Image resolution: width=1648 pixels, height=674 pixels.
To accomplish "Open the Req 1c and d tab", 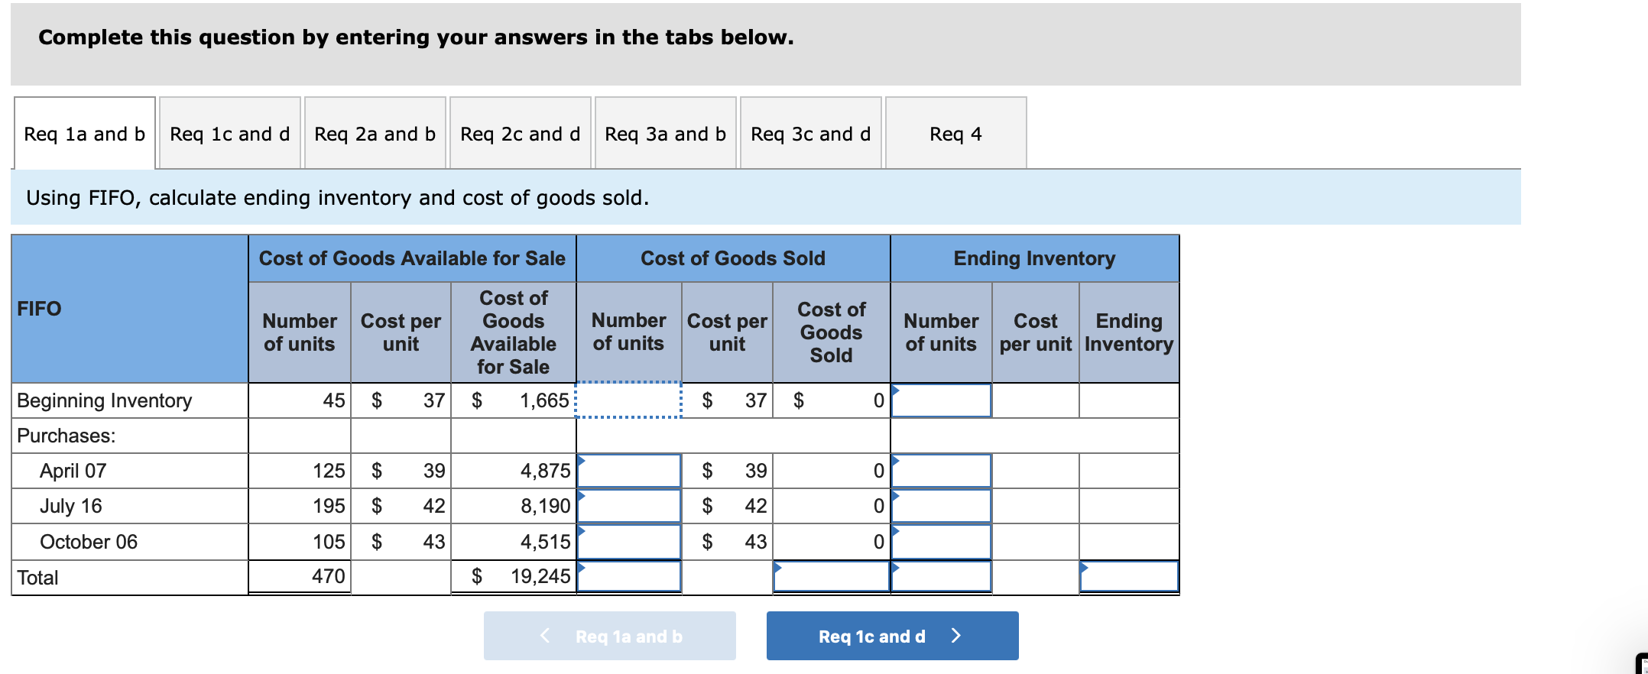I will coord(229,134).
